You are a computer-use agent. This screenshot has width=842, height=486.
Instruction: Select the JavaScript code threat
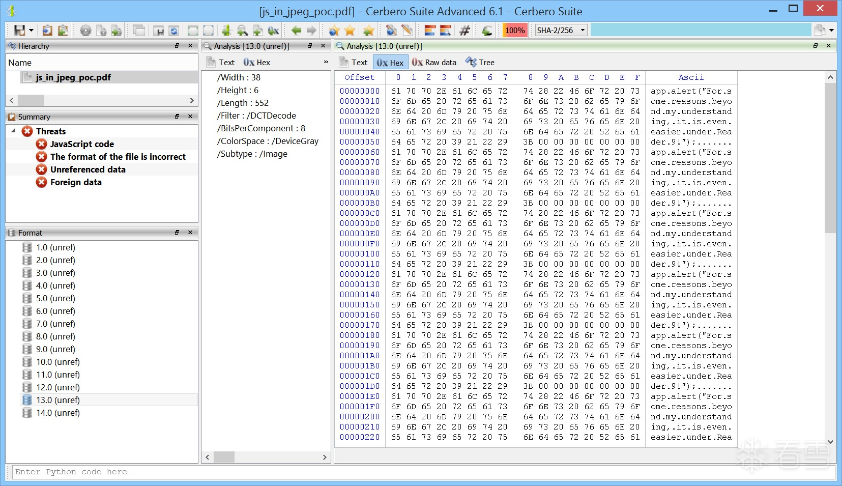pos(82,144)
